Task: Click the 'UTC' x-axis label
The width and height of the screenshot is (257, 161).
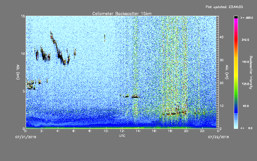Action: pyautogui.click(x=122, y=136)
